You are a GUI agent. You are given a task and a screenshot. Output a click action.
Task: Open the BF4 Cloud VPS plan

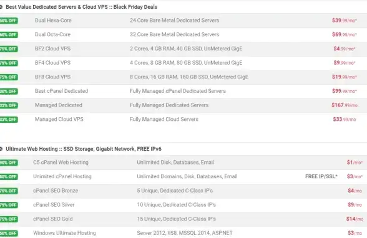pos(52,63)
